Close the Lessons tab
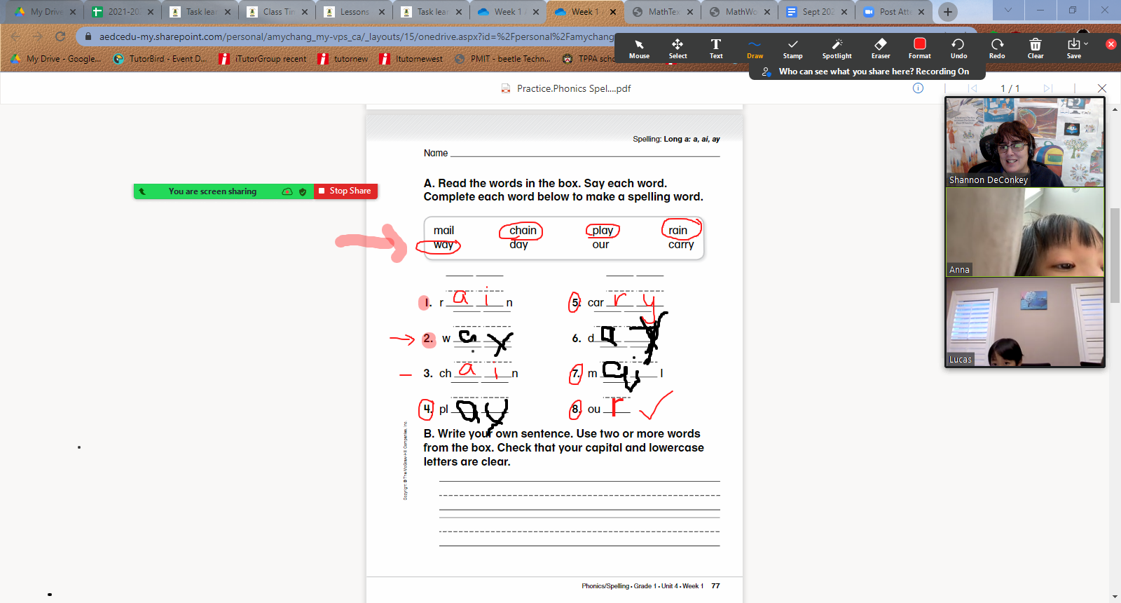The width and height of the screenshot is (1121, 603). point(381,12)
